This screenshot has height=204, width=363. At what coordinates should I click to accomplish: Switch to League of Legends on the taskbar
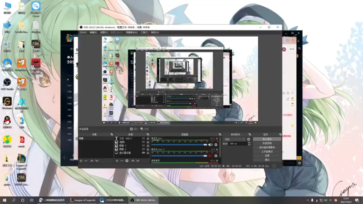pyautogui.click(x=83, y=200)
